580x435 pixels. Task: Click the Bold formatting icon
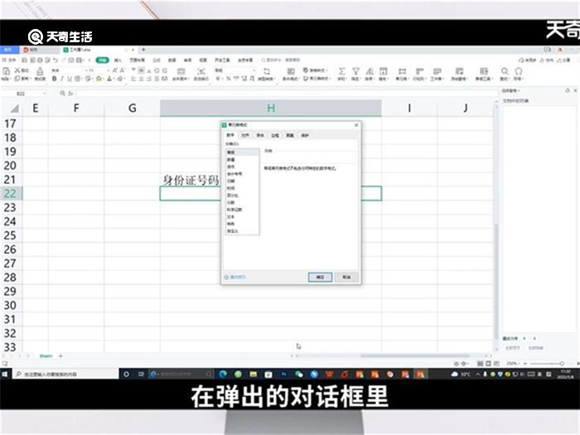[55, 79]
